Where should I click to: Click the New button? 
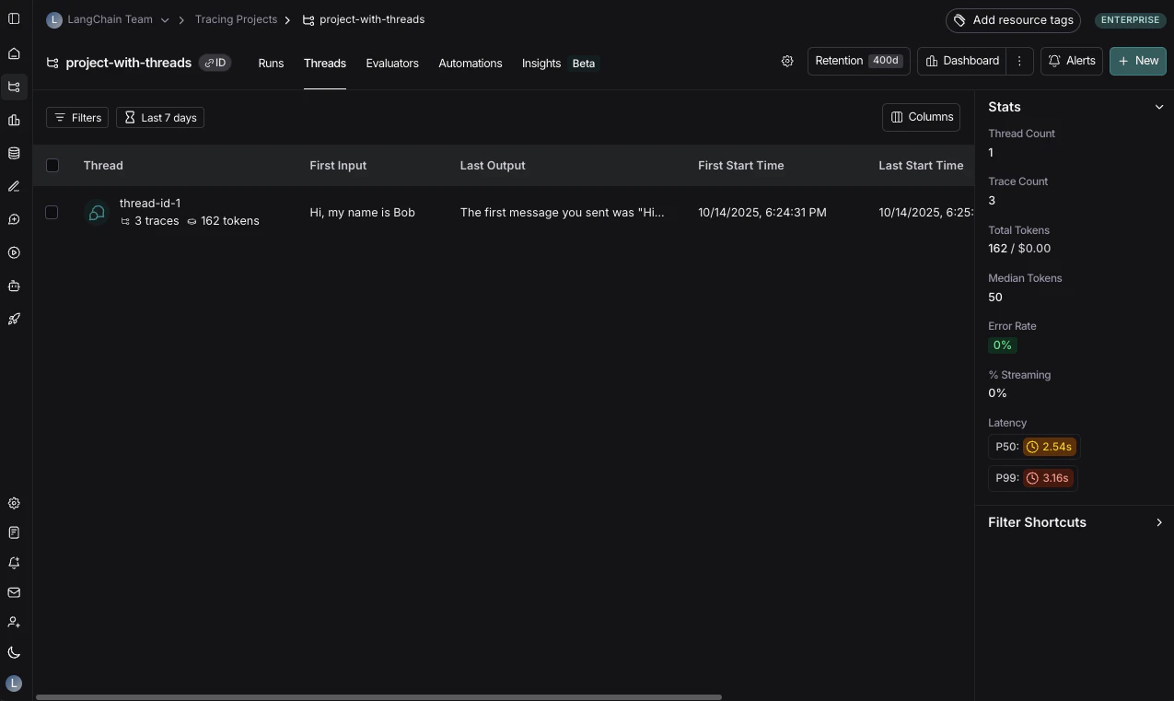point(1138,61)
